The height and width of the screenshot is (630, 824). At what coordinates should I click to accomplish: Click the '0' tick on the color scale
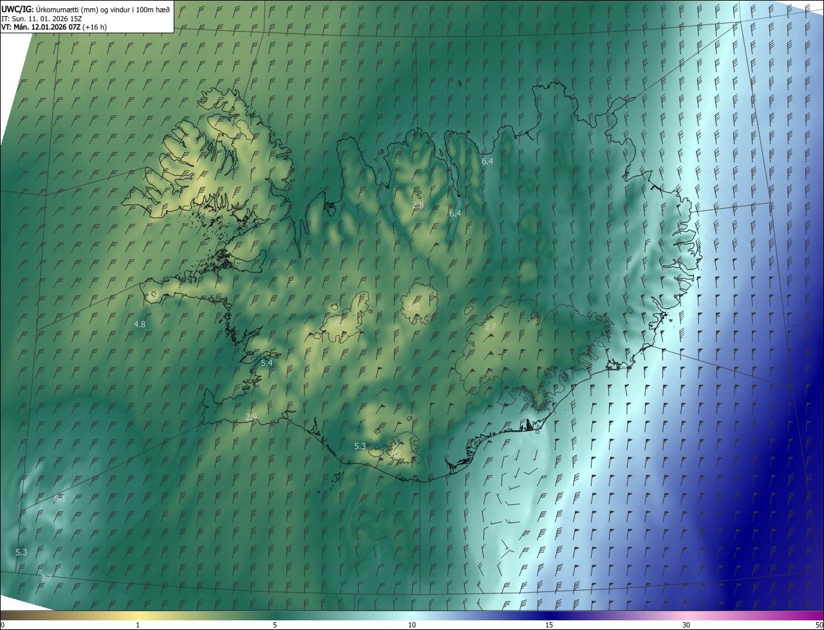coord(3,625)
